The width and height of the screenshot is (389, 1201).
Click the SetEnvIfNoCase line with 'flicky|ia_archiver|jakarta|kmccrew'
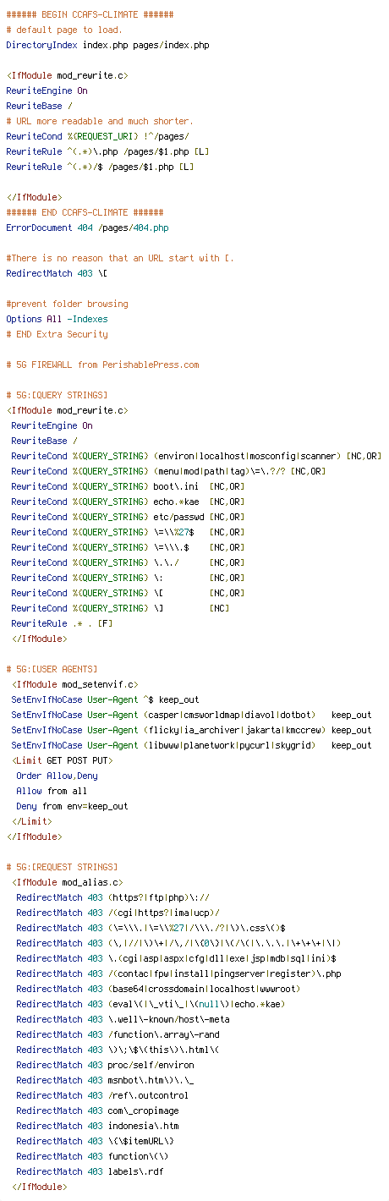[x=191, y=730]
